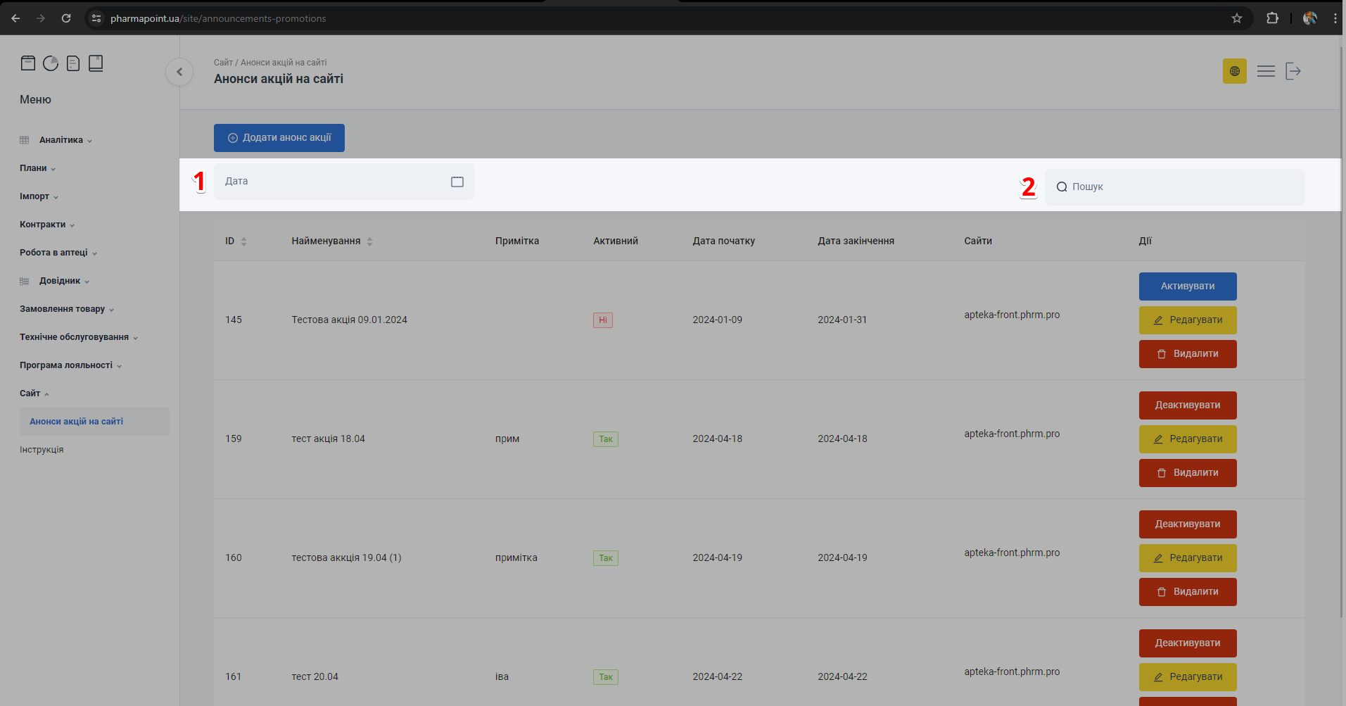Screen dimensions: 1346x706
Task: Collapse sidebar with the left chevron button
Action: coord(179,72)
